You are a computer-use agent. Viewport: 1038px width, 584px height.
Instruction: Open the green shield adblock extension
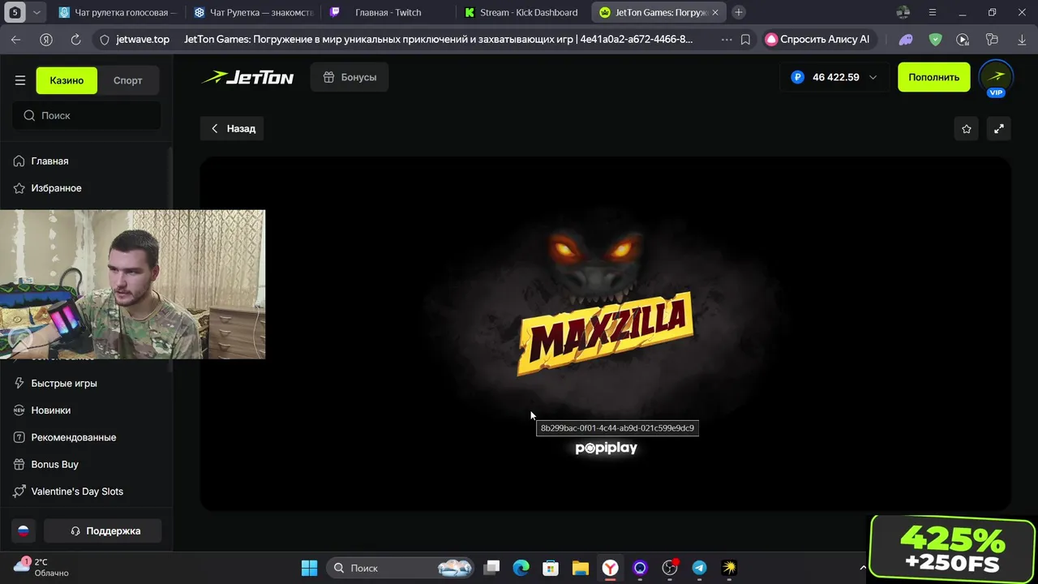coord(935,39)
